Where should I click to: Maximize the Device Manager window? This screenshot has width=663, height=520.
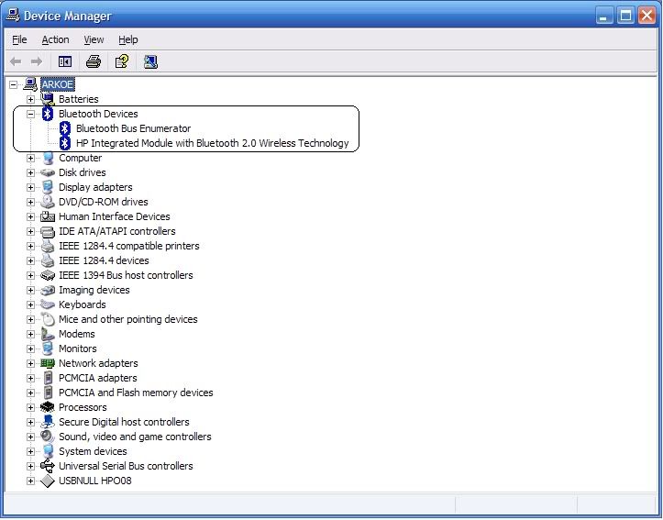tap(625, 17)
